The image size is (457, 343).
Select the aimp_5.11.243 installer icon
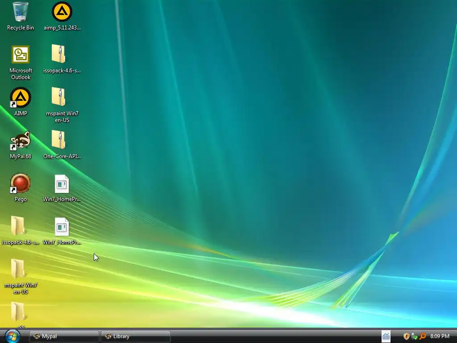62,16
